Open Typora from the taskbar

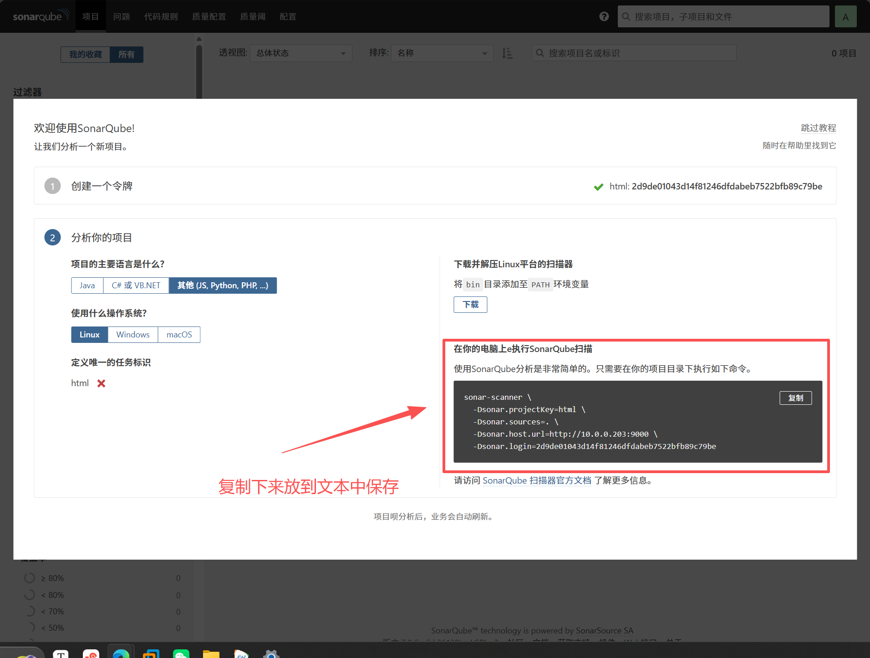coord(61,654)
